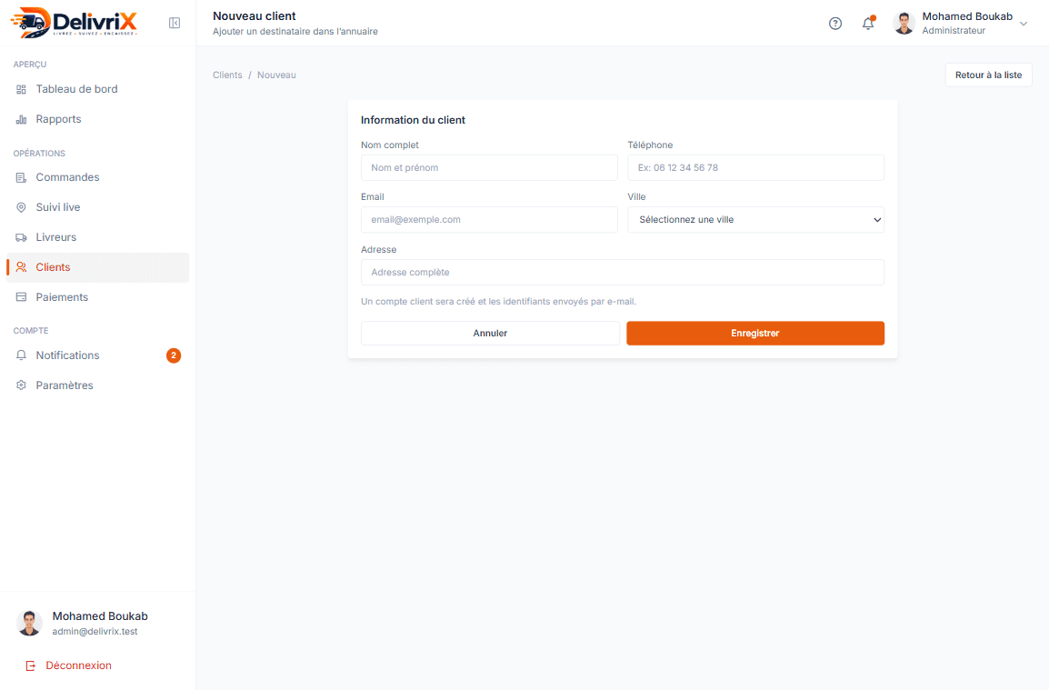Select Clients menu item
The width and height of the screenshot is (1049, 690).
[97, 267]
